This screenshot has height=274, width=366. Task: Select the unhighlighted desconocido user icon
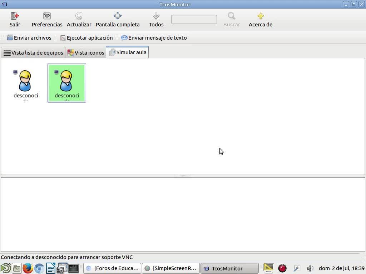coord(25,83)
